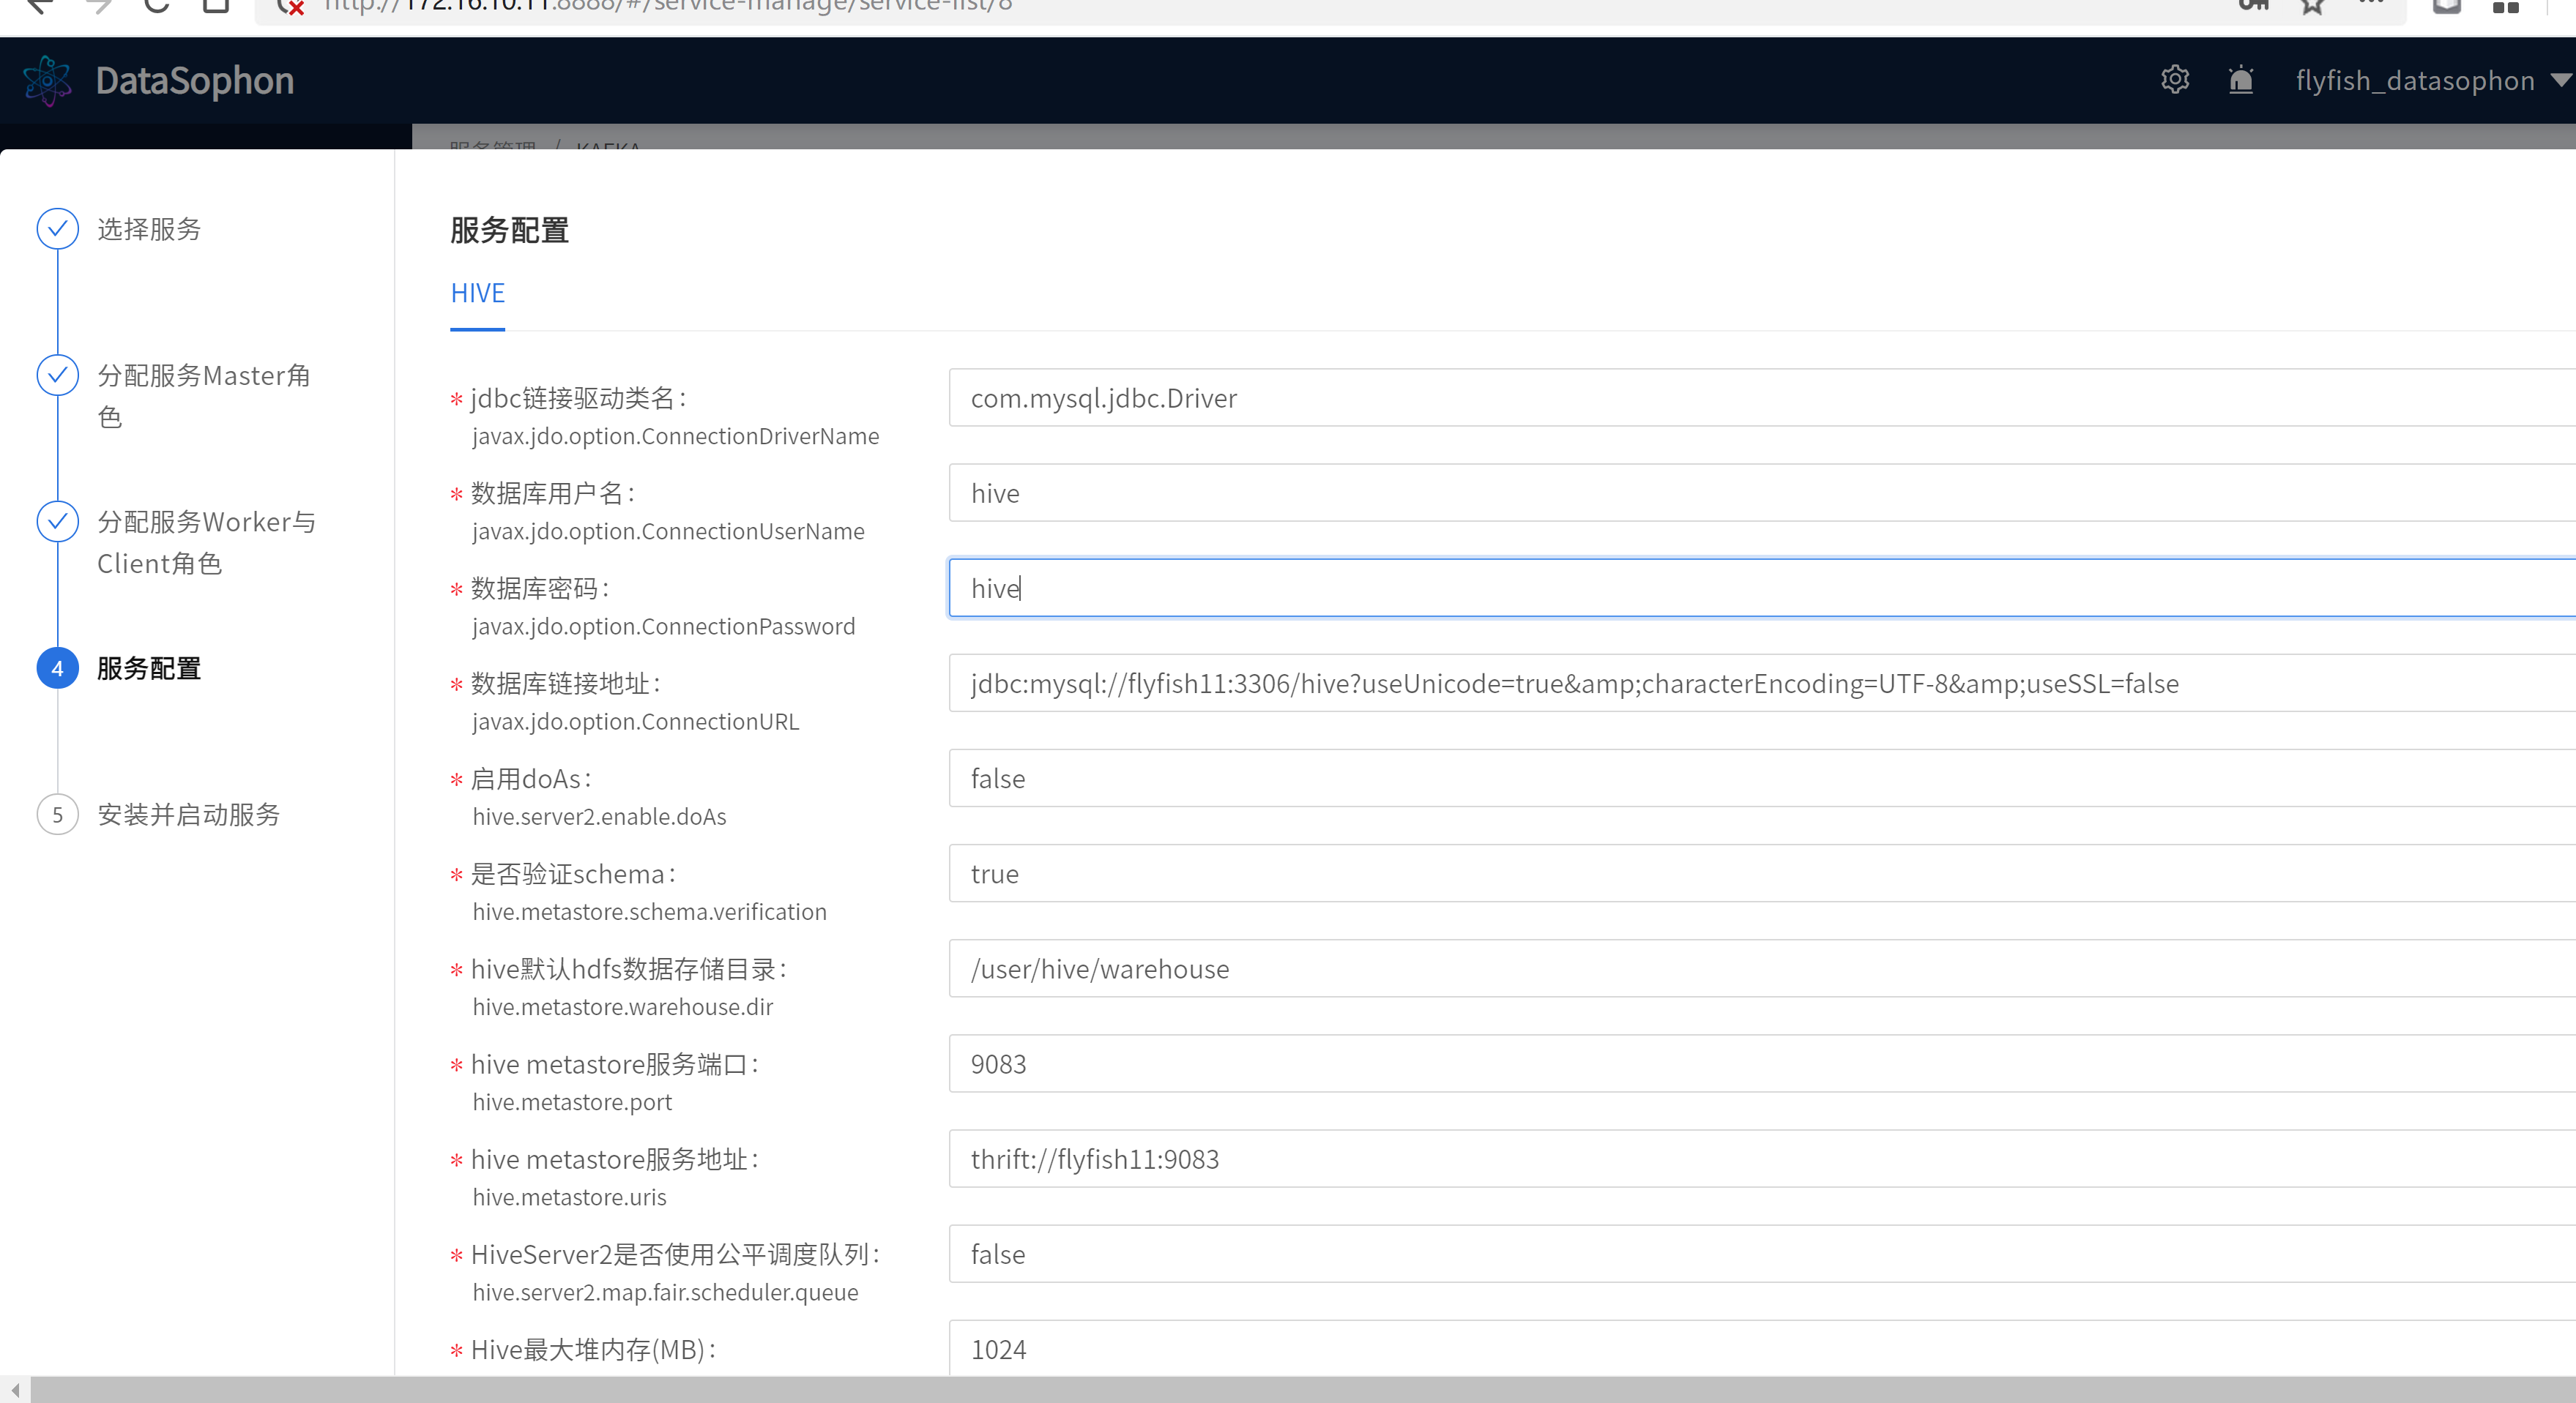
Task: Edit the hive warehouse directory field
Action: click(x=1762, y=968)
